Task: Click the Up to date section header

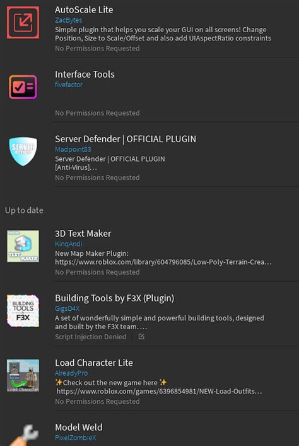Action: click(x=24, y=210)
